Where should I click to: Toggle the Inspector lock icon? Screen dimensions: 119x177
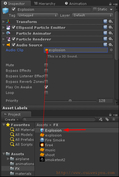110,4
